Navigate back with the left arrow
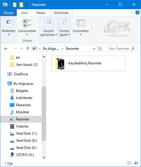 point(6,49)
